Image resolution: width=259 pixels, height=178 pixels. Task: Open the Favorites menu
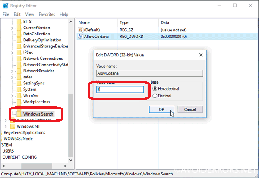point(47,14)
